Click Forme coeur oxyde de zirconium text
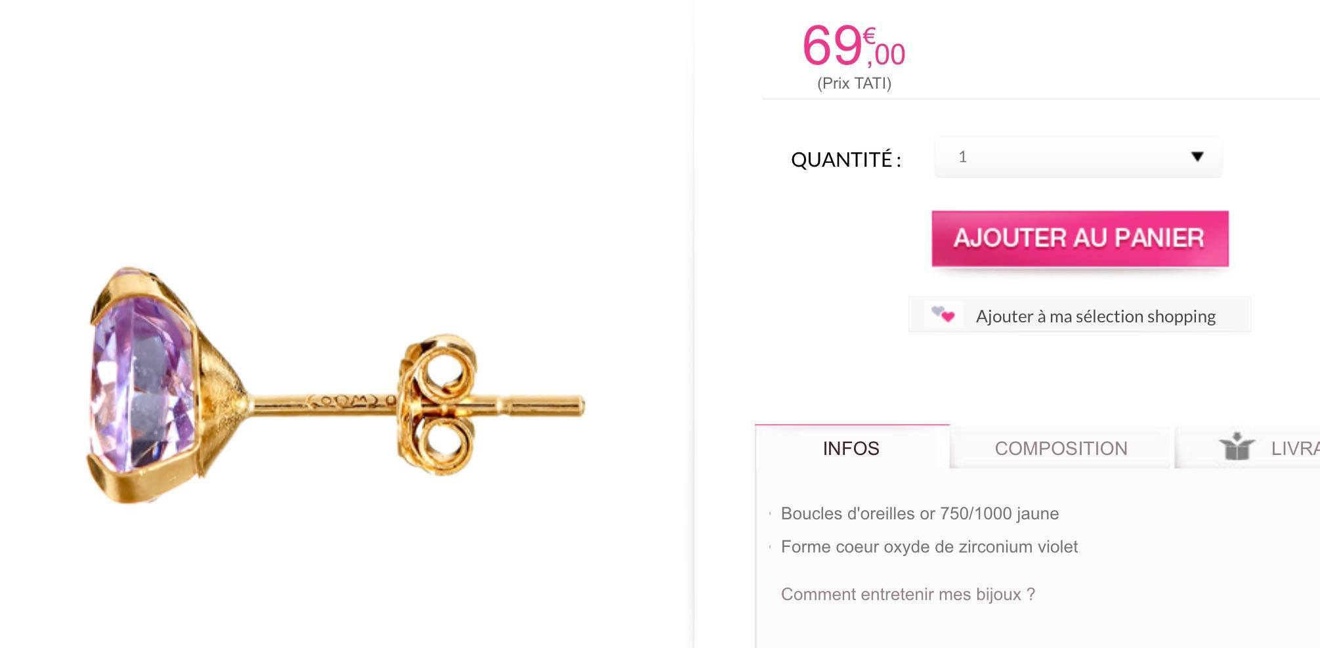1320x648 pixels. coord(929,547)
